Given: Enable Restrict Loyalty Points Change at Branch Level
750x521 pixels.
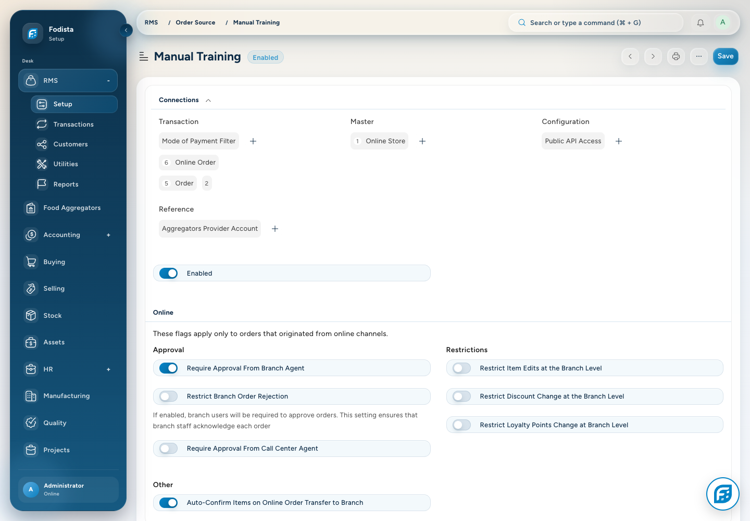Looking at the screenshot, I should coord(461,425).
